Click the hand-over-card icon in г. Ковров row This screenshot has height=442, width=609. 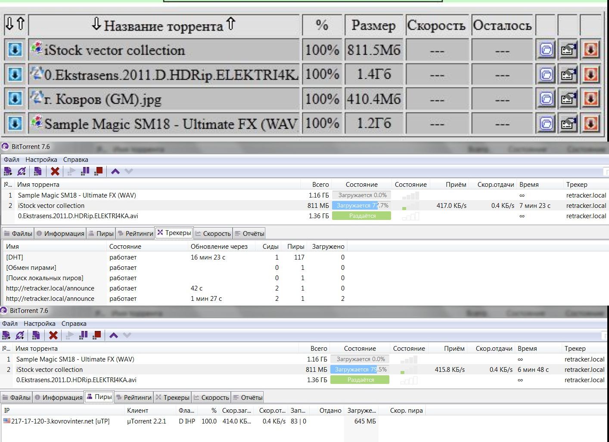pyautogui.click(x=568, y=99)
